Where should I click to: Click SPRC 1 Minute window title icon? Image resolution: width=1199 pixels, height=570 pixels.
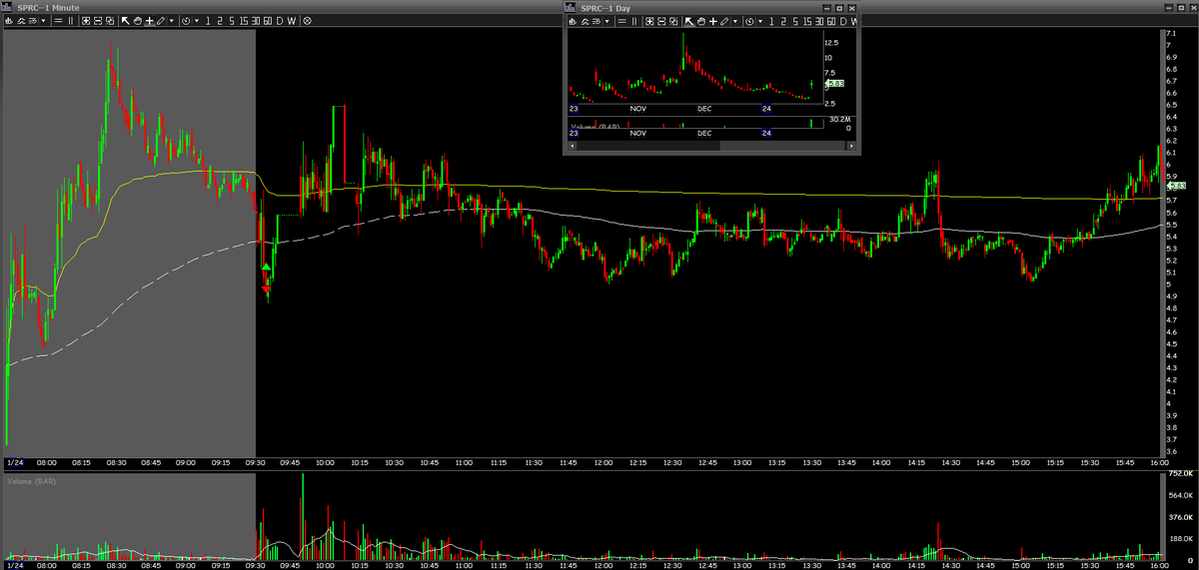8,7
